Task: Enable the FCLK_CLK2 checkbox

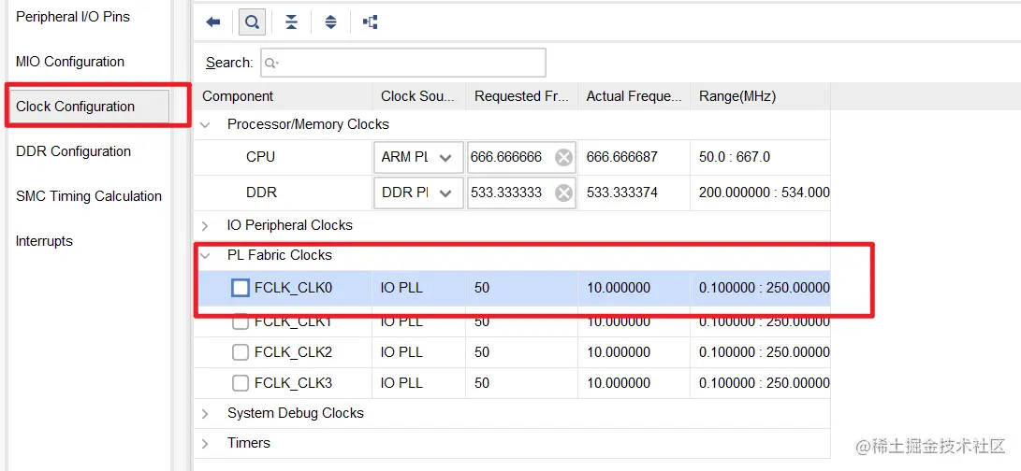Action: click(x=241, y=352)
